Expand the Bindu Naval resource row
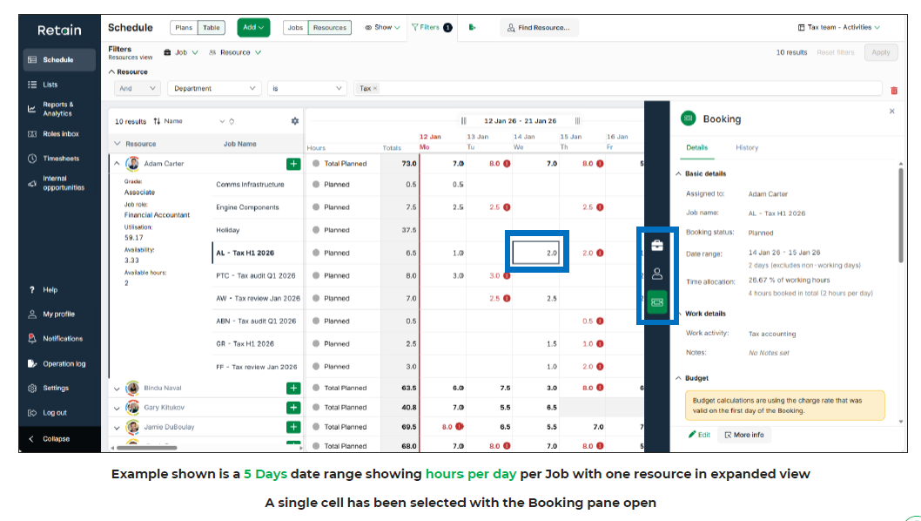 click(x=115, y=388)
